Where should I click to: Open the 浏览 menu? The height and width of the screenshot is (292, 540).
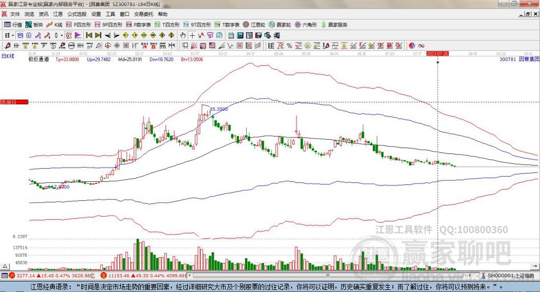pos(30,14)
